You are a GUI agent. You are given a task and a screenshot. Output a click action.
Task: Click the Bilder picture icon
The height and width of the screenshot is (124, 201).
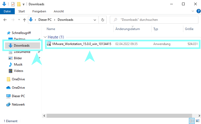pyautogui.click(x=10, y=58)
